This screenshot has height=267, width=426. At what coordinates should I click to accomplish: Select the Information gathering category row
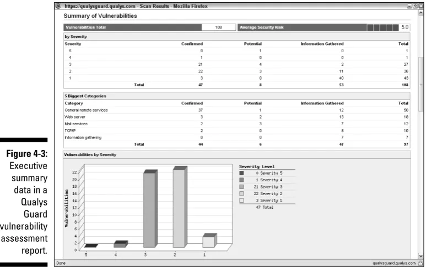click(x=236, y=137)
